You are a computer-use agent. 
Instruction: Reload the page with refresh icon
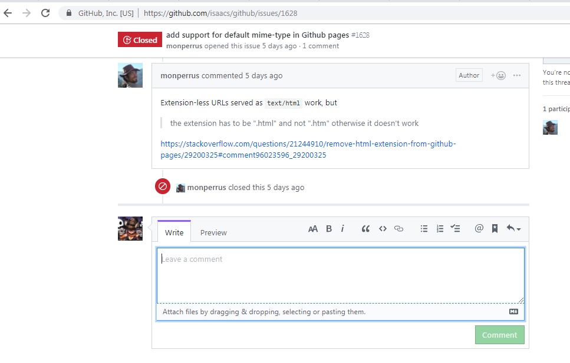point(45,14)
